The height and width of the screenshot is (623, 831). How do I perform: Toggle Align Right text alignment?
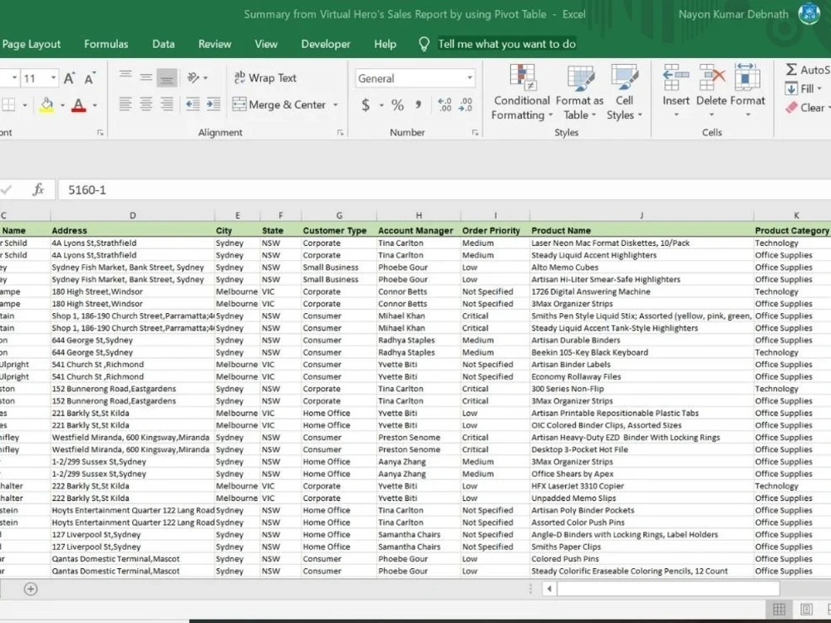point(166,104)
